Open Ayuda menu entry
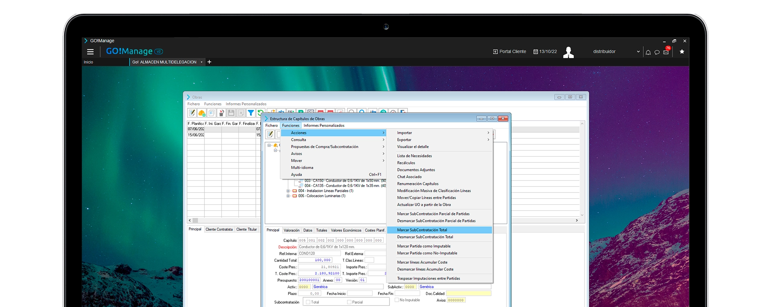 tap(333, 175)
